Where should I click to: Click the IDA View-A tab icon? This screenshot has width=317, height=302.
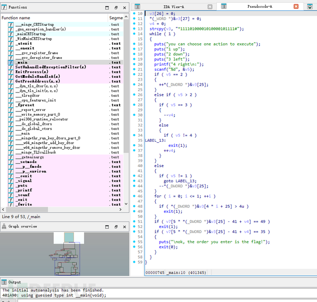tap(137, 6)
